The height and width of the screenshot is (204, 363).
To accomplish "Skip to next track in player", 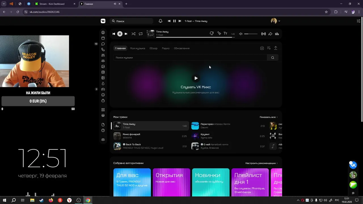I will (x=126, y=34).
